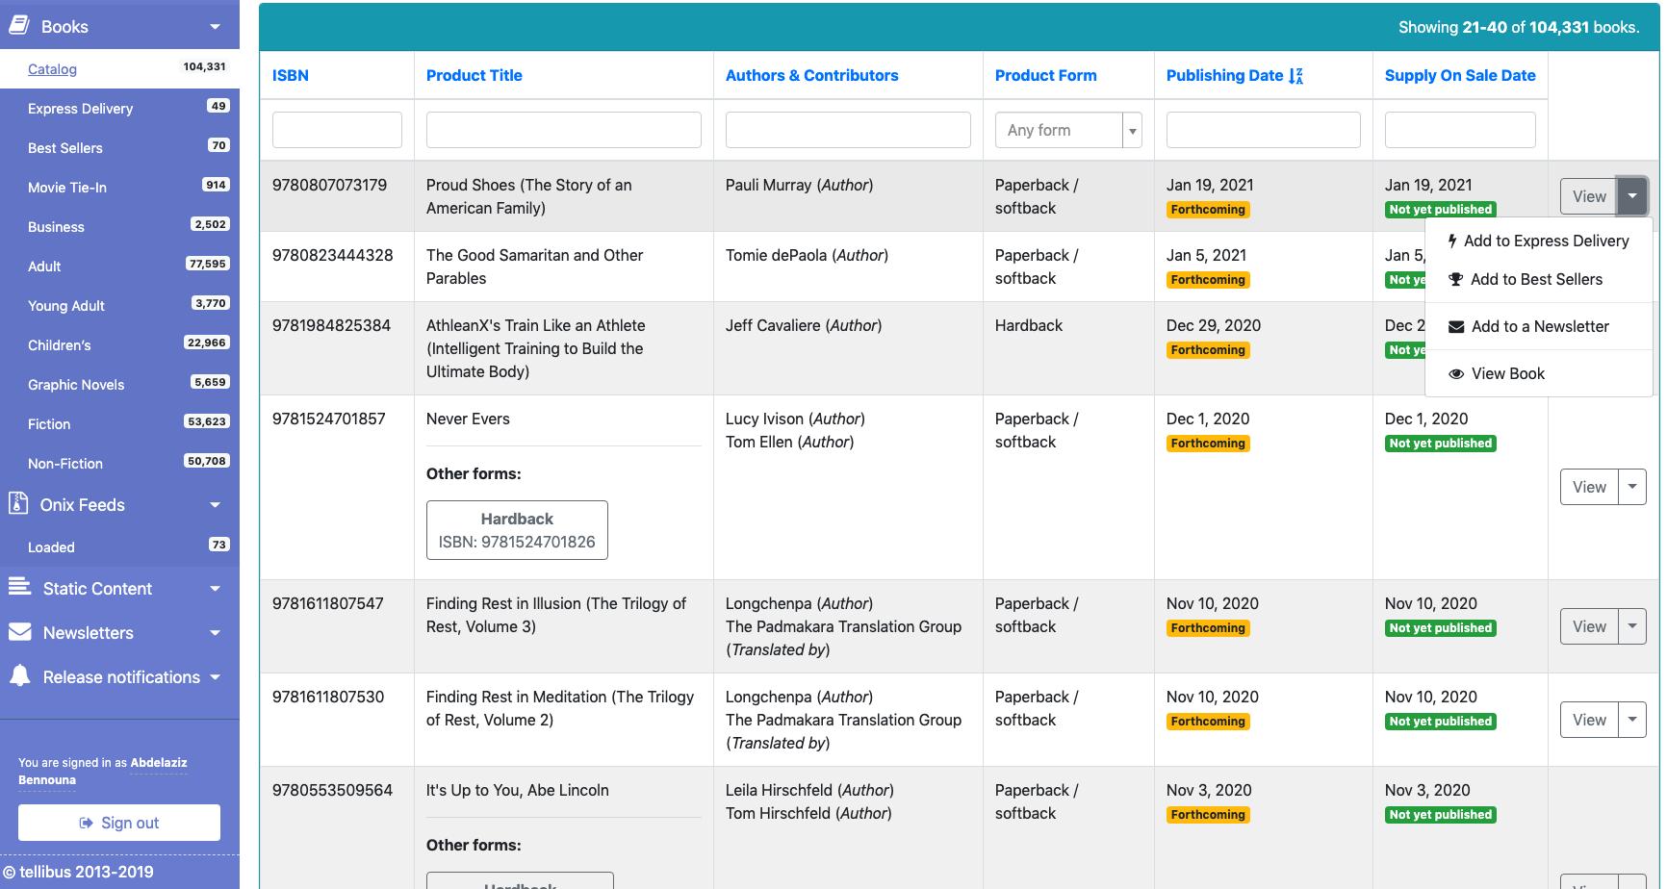Select View Book menu option

click(1538, 373)
